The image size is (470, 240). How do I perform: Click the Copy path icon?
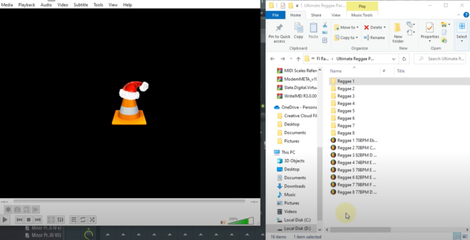pyautogui.click(x=325, y=33)
